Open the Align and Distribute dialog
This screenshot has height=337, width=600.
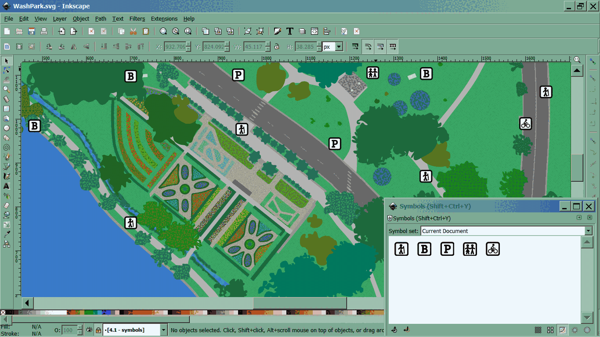[x=327, y=31]
